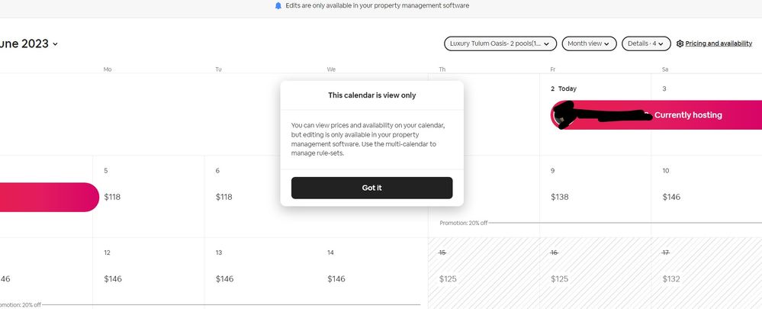Select the June 5 cell priced $118
762x309 pixels.
click(x=149, y=197)
